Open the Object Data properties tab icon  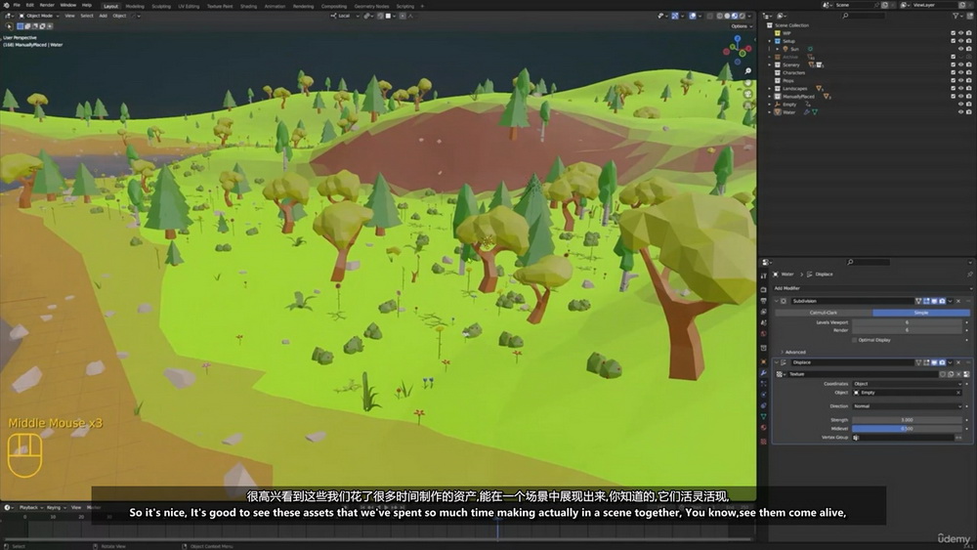763,417
